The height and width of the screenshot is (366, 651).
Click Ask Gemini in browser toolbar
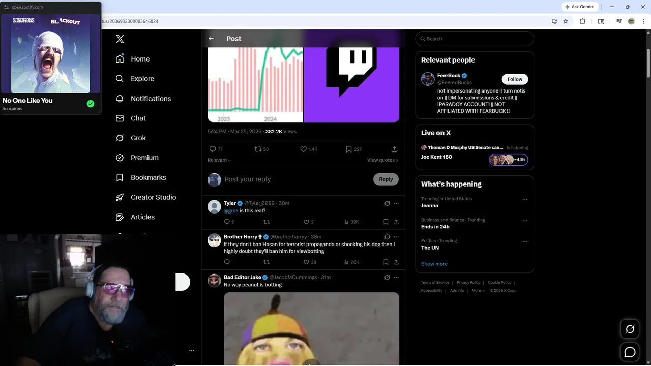point(580,7)
